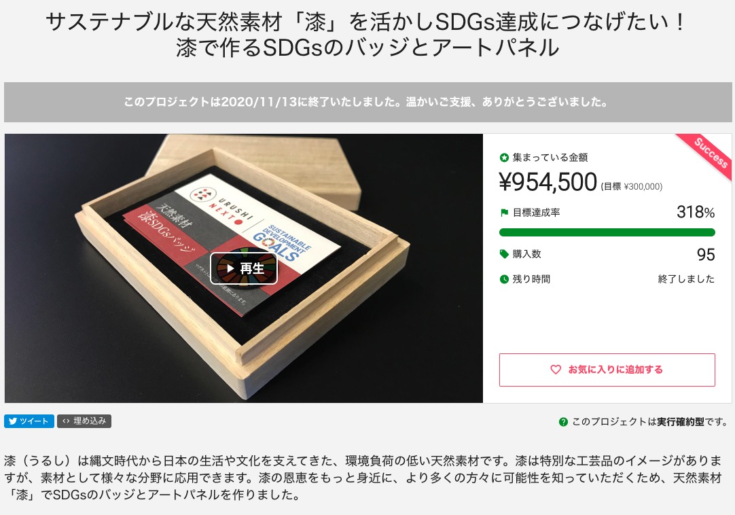
Task: Click the Twitter bird icon on ツイート
Action: click(13, 421)
